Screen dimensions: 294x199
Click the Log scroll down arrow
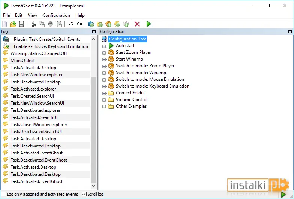(94, 186)
